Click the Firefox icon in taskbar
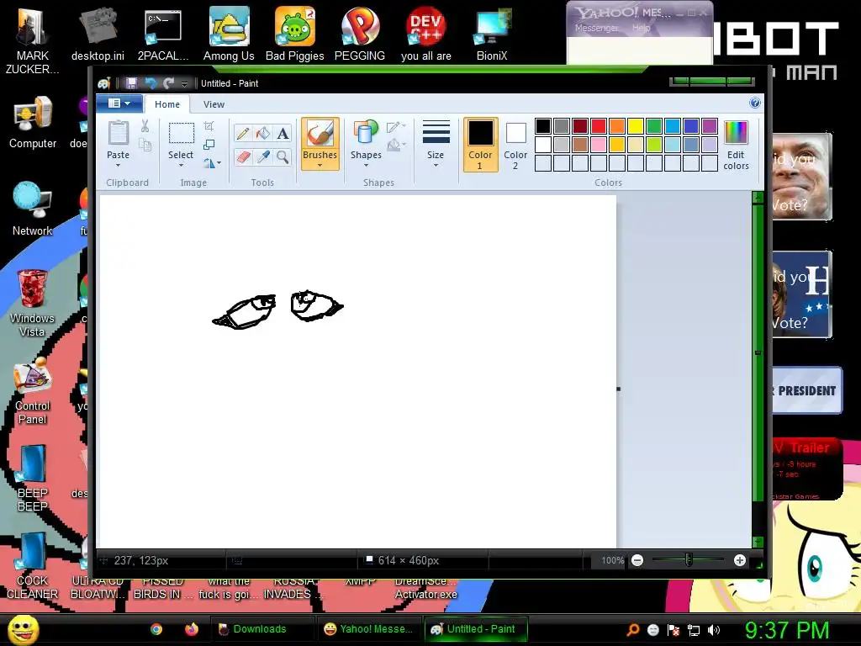The image size is (861, 646). [191, 629]
